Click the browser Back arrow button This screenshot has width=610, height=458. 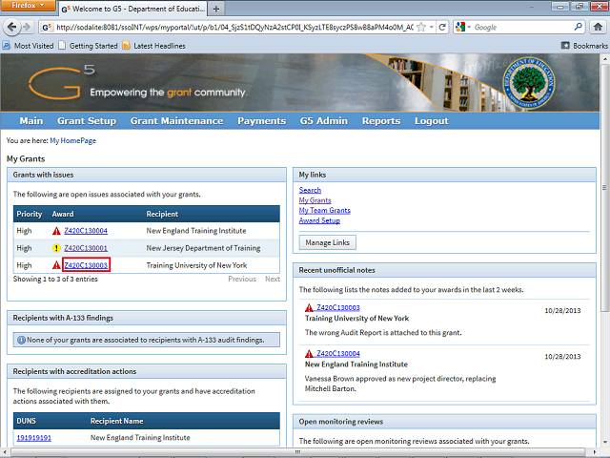click(11, 27)
